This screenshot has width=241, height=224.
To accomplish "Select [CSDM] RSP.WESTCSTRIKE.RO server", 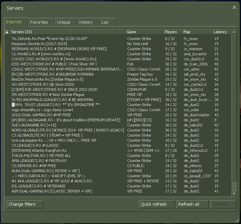I will tap(118, 89).
